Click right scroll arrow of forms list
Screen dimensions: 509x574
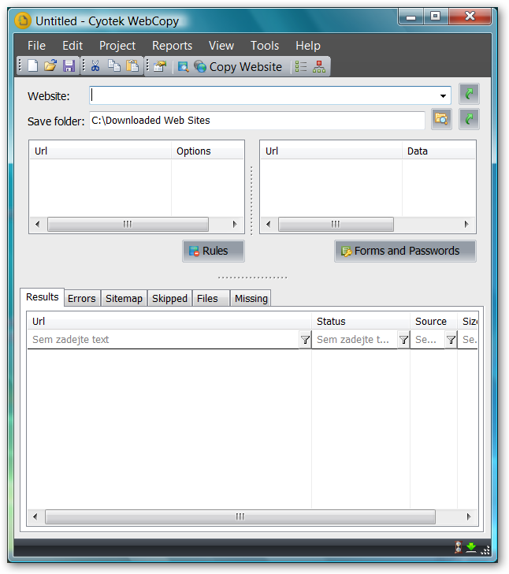[466, 224]
